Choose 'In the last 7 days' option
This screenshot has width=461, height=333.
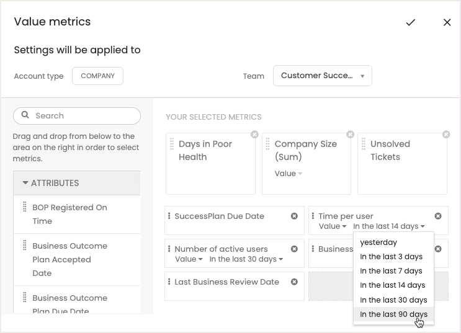(391, 271)
